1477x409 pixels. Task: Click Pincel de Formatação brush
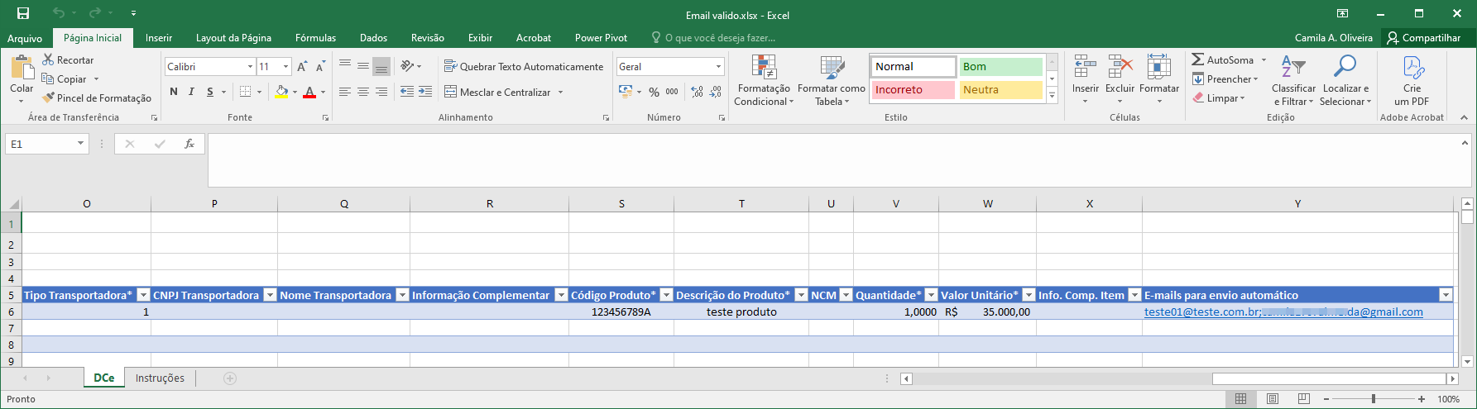(x=49, y=97)
